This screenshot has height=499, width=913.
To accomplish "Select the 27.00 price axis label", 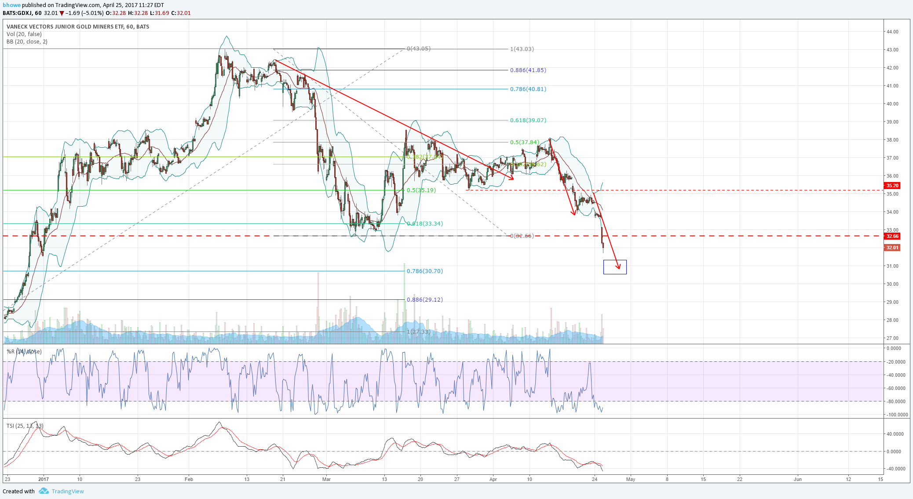I will (892, 339).
